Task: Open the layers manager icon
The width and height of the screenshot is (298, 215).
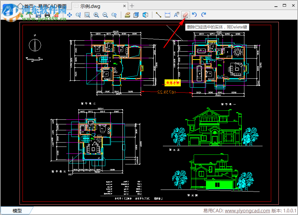Action: tap(127, 15)
